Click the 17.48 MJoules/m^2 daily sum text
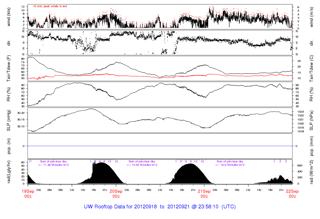 pos(53,165)
